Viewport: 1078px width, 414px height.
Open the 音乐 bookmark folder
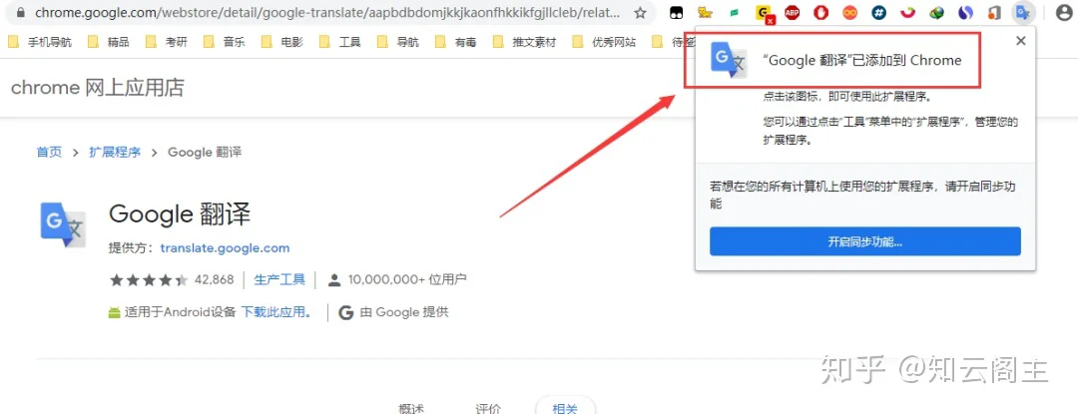(225, 42)
